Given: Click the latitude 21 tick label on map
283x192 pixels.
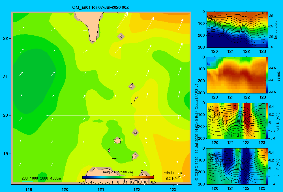Looking at the screenshot, I should (6, 77).
